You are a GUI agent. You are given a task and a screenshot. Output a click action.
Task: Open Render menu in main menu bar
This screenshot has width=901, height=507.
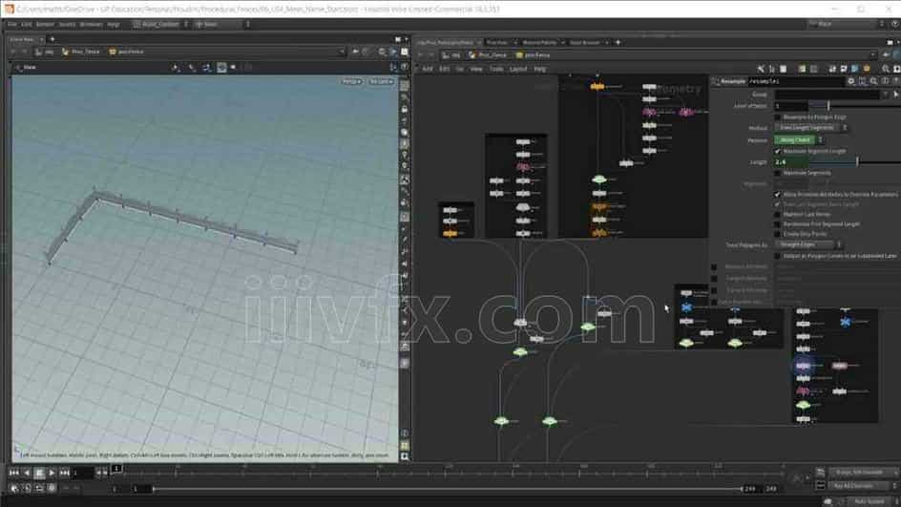[x=45, y=24]
